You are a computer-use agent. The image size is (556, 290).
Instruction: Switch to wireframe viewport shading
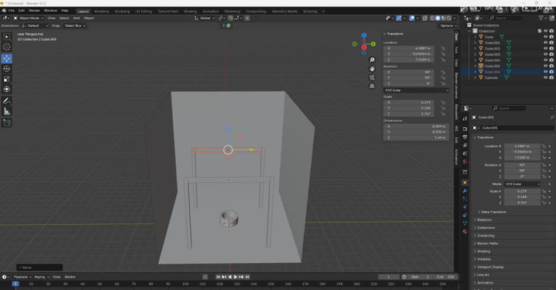(432, 18)
